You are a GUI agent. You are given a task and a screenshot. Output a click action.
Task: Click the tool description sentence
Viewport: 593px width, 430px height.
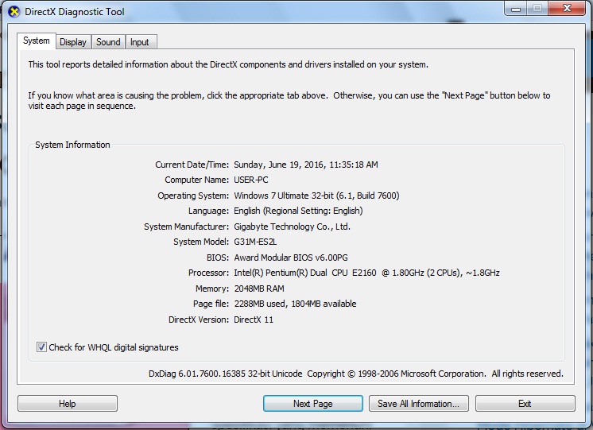pos(228,64)
